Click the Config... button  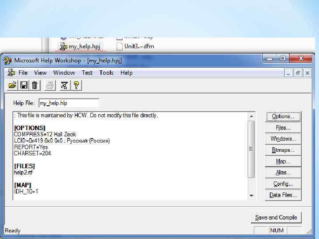283,184
